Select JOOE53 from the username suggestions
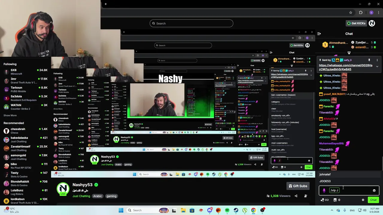 [349, 181]
